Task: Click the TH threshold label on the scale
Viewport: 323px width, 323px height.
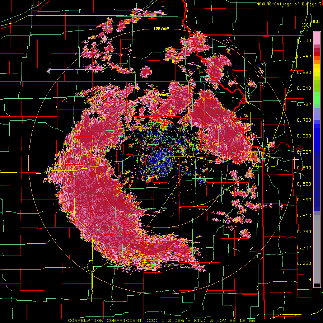Action: tap(308, 280)
